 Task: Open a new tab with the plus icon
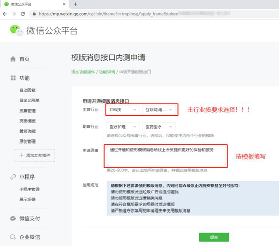point(75,4)
